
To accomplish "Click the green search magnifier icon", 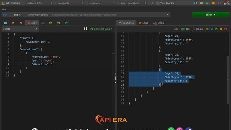I will click(x=208, y=3).
